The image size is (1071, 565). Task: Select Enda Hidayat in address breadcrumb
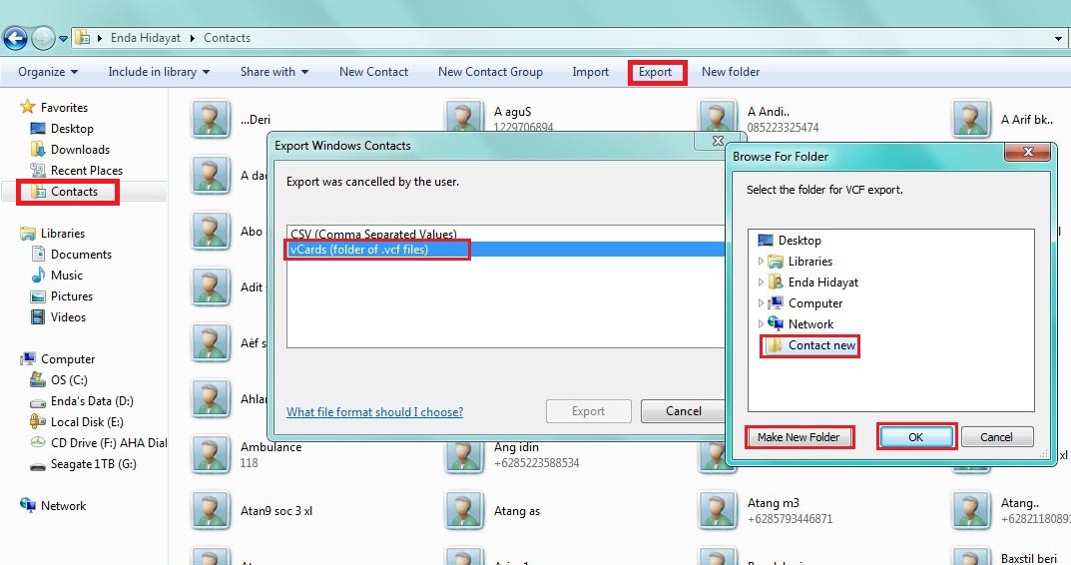[146, 38]
